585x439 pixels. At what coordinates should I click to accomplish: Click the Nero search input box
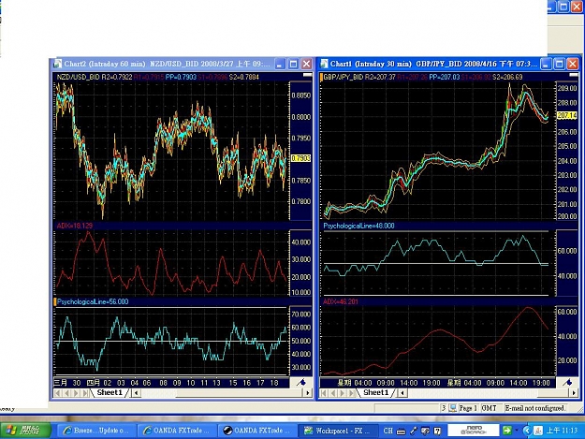point(473,431)
